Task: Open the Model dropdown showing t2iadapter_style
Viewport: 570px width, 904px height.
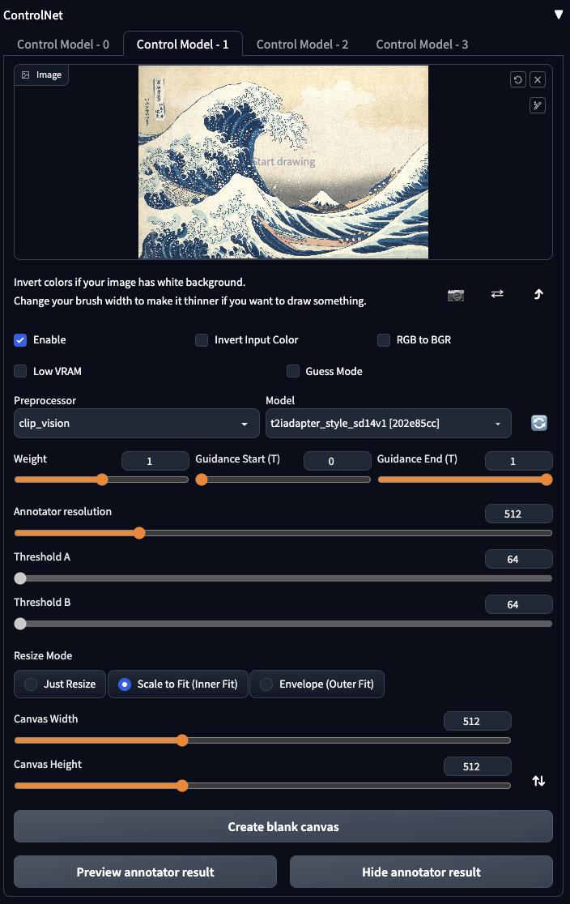Action: 389,423
